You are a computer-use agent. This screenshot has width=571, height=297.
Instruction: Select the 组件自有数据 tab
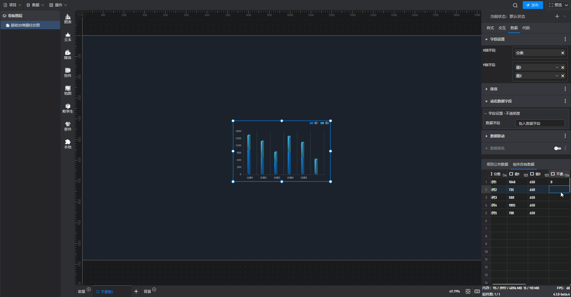click(523, 164)
